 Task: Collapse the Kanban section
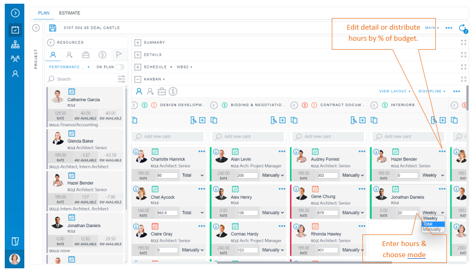pyautogui.click(x=137, y=79)
